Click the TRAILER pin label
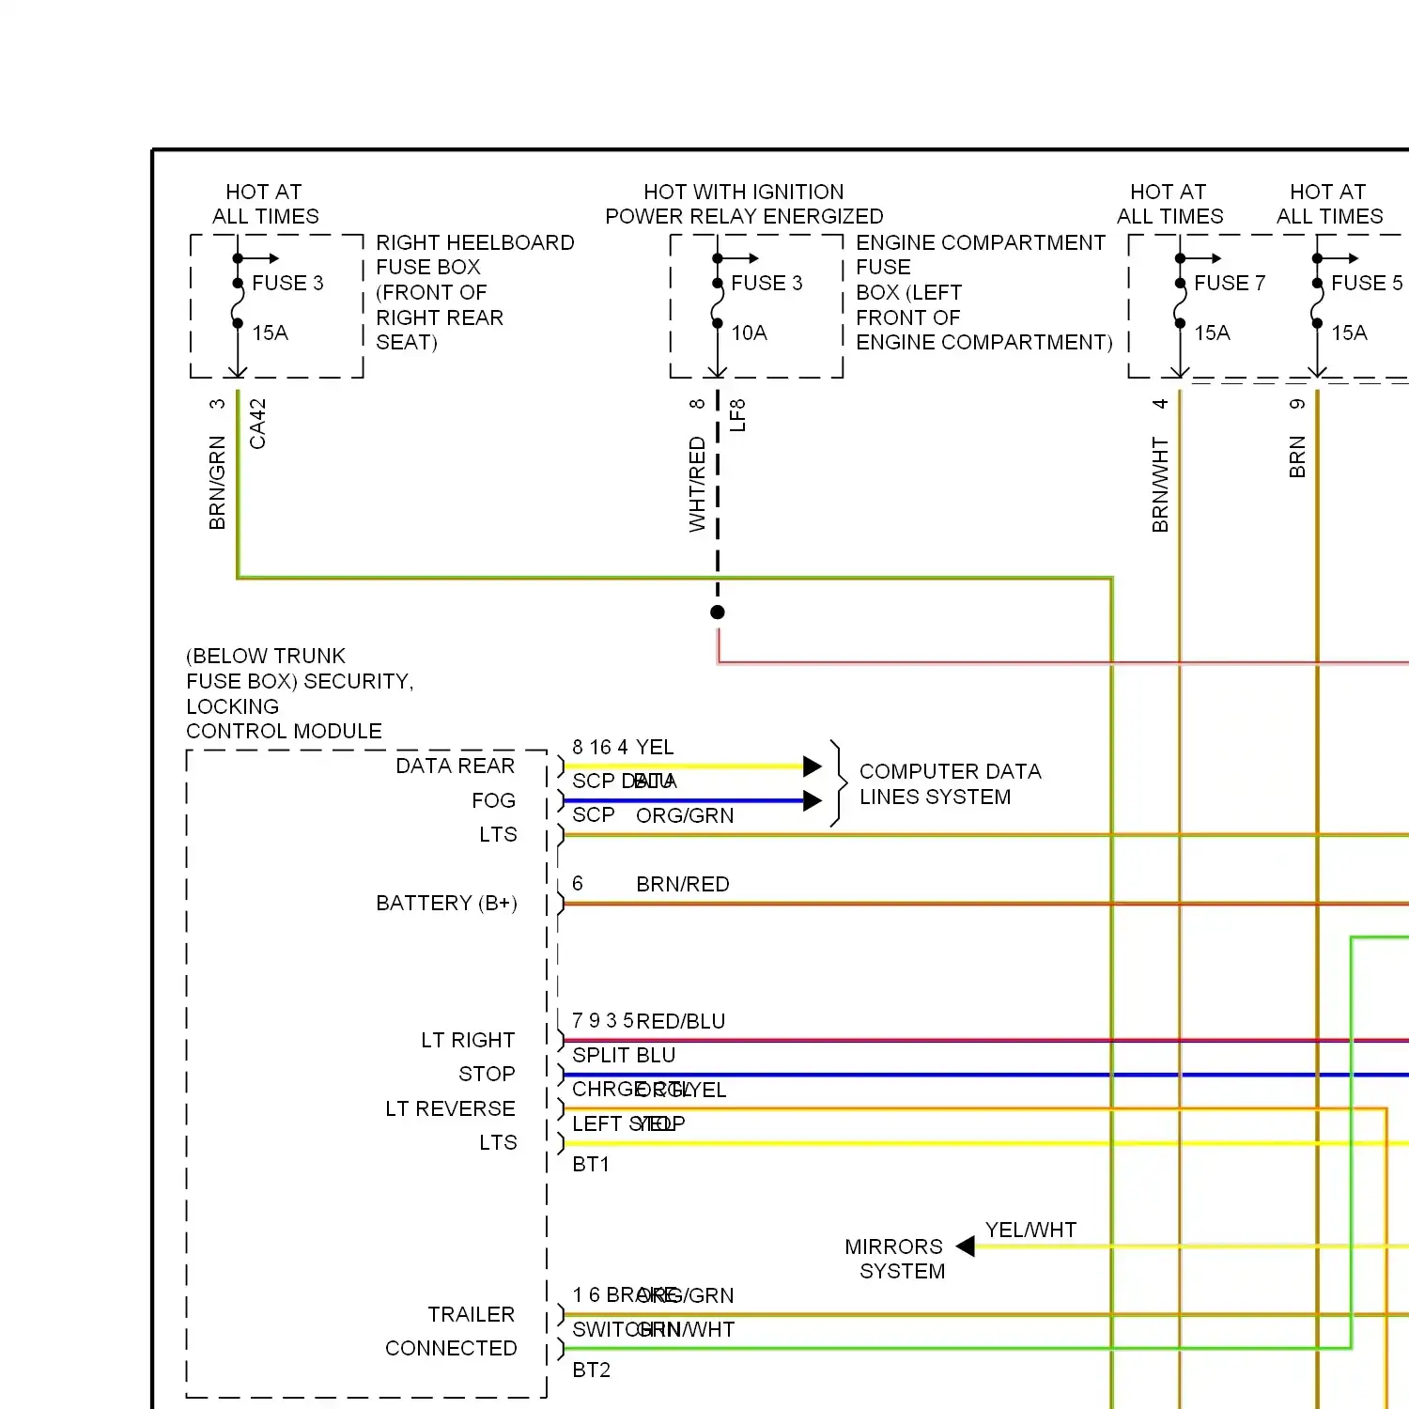1409x1409 pixels. tap(471, 1314)
